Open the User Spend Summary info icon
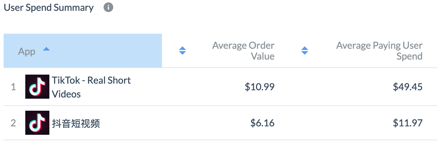 pyautogui.click(x=108, y=8)
